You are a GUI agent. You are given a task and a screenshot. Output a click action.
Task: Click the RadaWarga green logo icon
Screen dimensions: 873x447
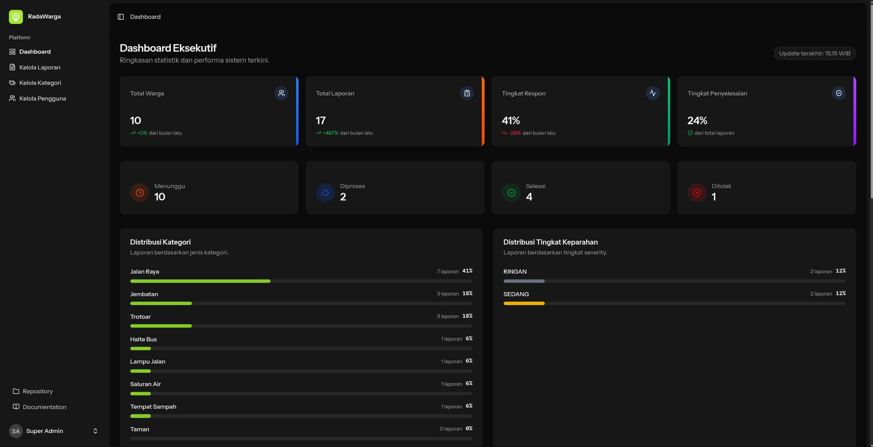pos(16,17)
